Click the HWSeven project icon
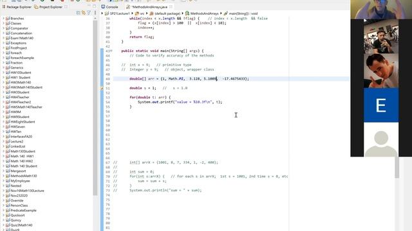This screenshot has height=231, width=412. point(8,126)
